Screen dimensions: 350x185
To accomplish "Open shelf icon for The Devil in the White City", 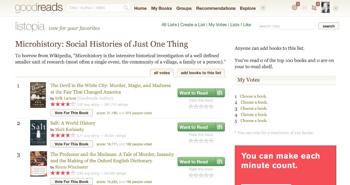I will (x=220, y=93).
